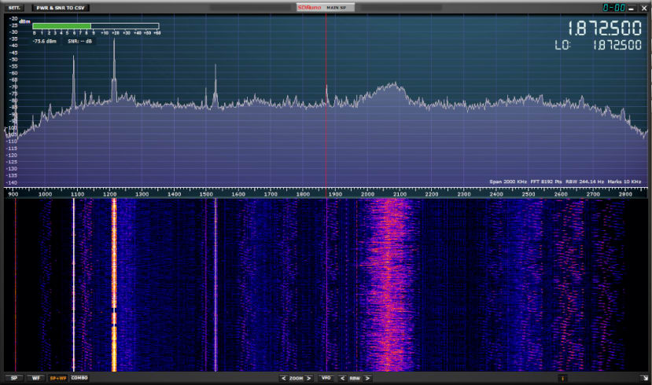
Task: Click 2500 on the frequency scale
Action: pyautogui.click(x=529, y=194)
